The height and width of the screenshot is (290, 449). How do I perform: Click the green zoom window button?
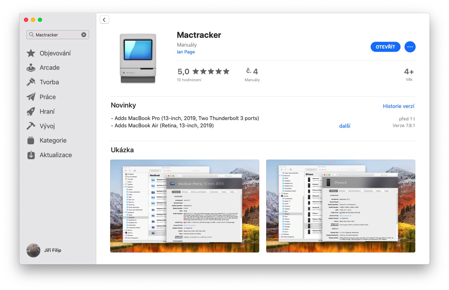tap(40, 20)
